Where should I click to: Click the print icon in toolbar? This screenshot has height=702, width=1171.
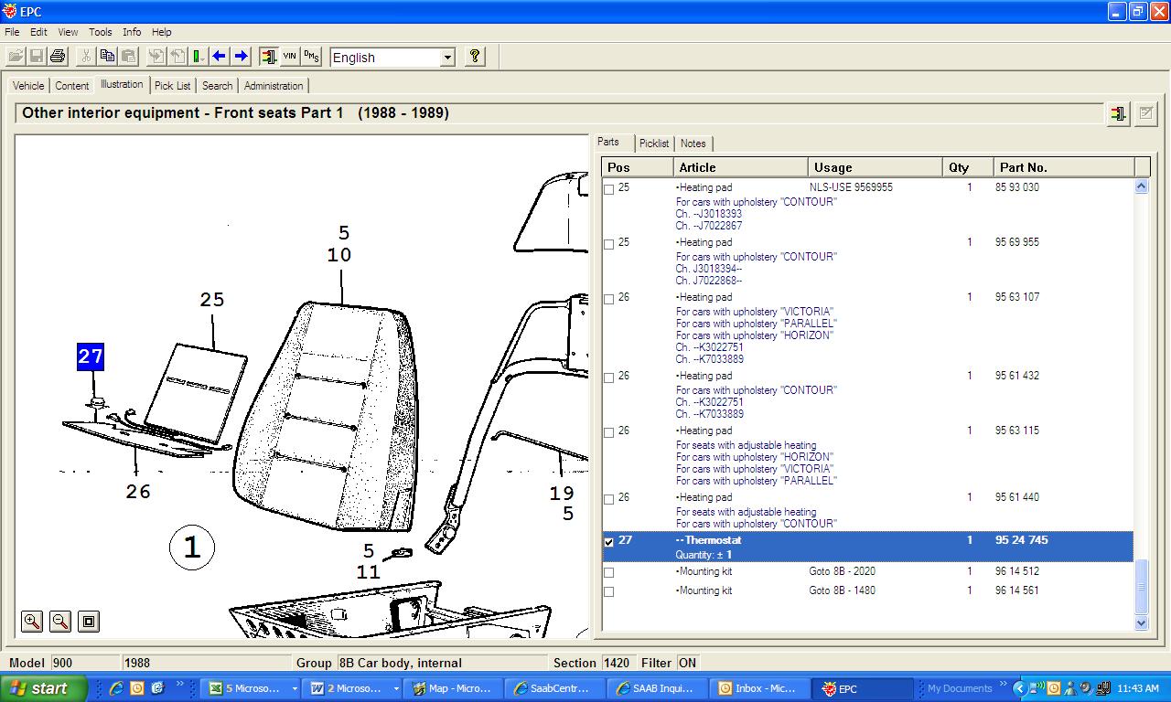click(x=59, y=57)
